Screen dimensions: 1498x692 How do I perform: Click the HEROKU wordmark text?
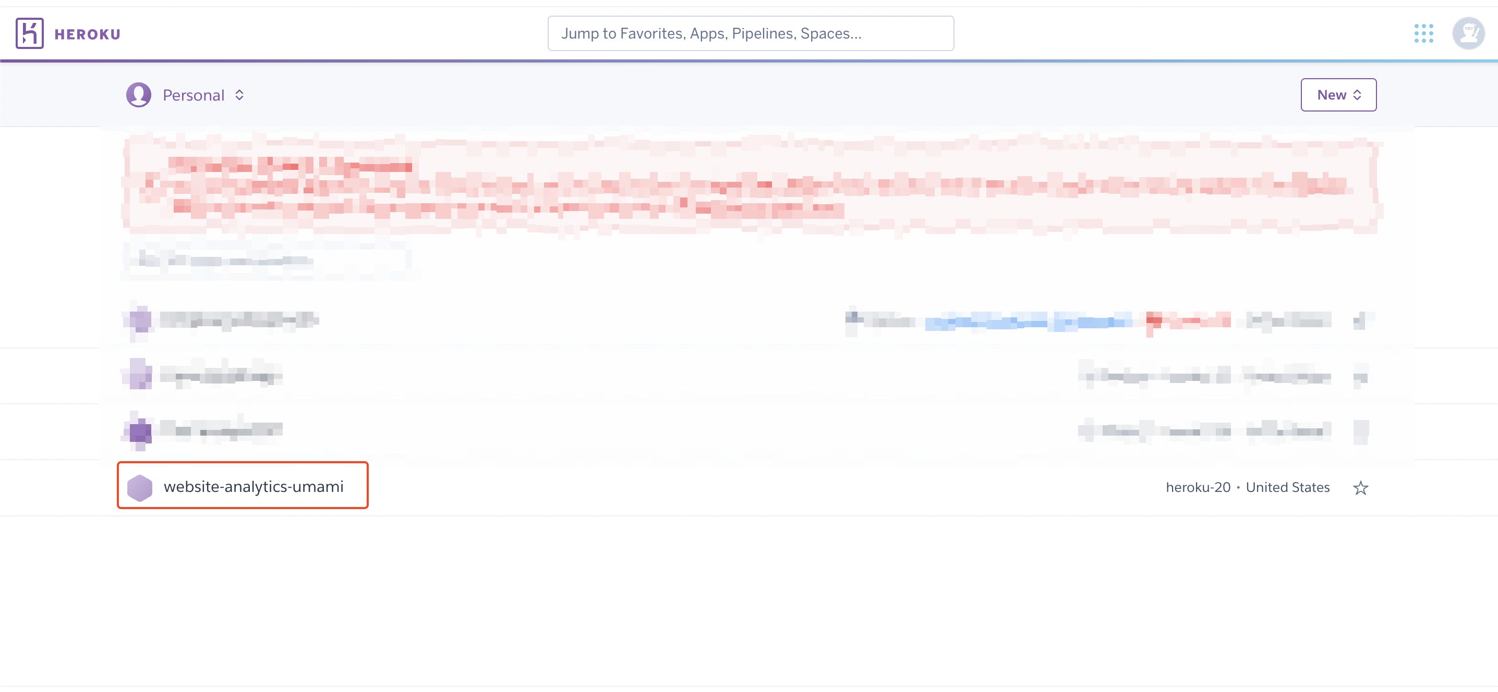[x=87, y=34]
